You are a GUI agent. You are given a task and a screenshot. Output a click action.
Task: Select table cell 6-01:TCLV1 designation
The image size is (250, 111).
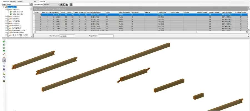point(99,26)
